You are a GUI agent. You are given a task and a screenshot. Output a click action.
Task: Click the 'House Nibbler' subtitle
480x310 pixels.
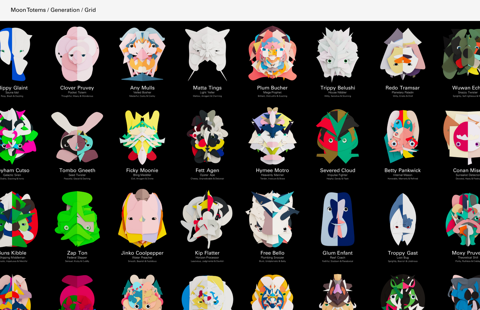(x=338, y=92)
